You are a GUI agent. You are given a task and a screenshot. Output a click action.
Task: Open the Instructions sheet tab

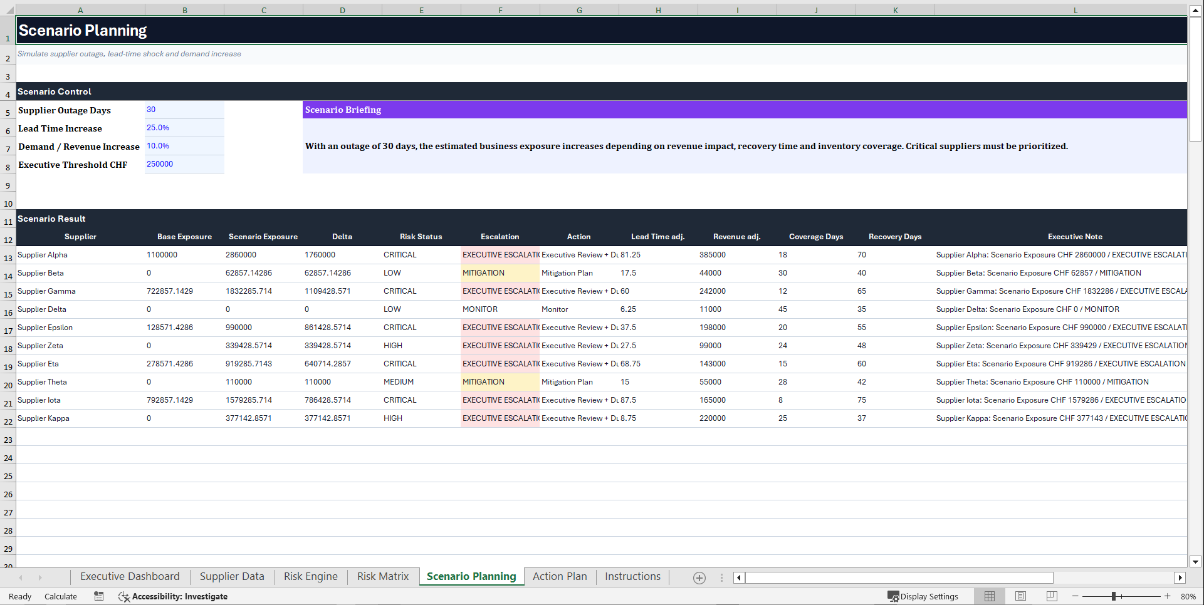632,576
